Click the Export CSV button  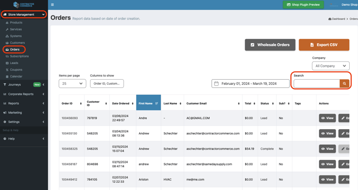[x=324, y=45]
